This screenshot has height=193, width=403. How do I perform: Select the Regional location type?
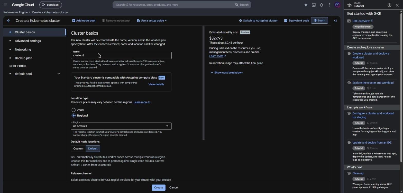[x=74, y=116]
